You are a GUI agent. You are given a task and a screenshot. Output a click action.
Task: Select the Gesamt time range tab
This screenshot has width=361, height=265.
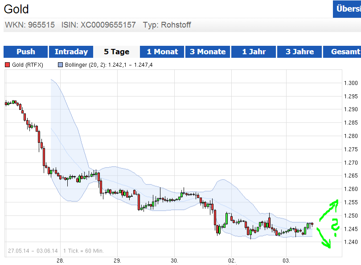coord(342,52)
